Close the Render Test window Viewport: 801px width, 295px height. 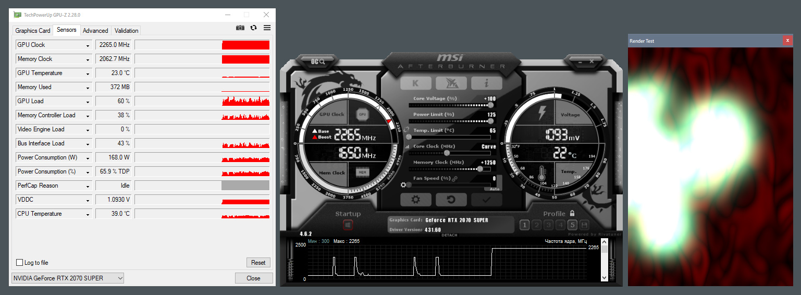[787, 41]
